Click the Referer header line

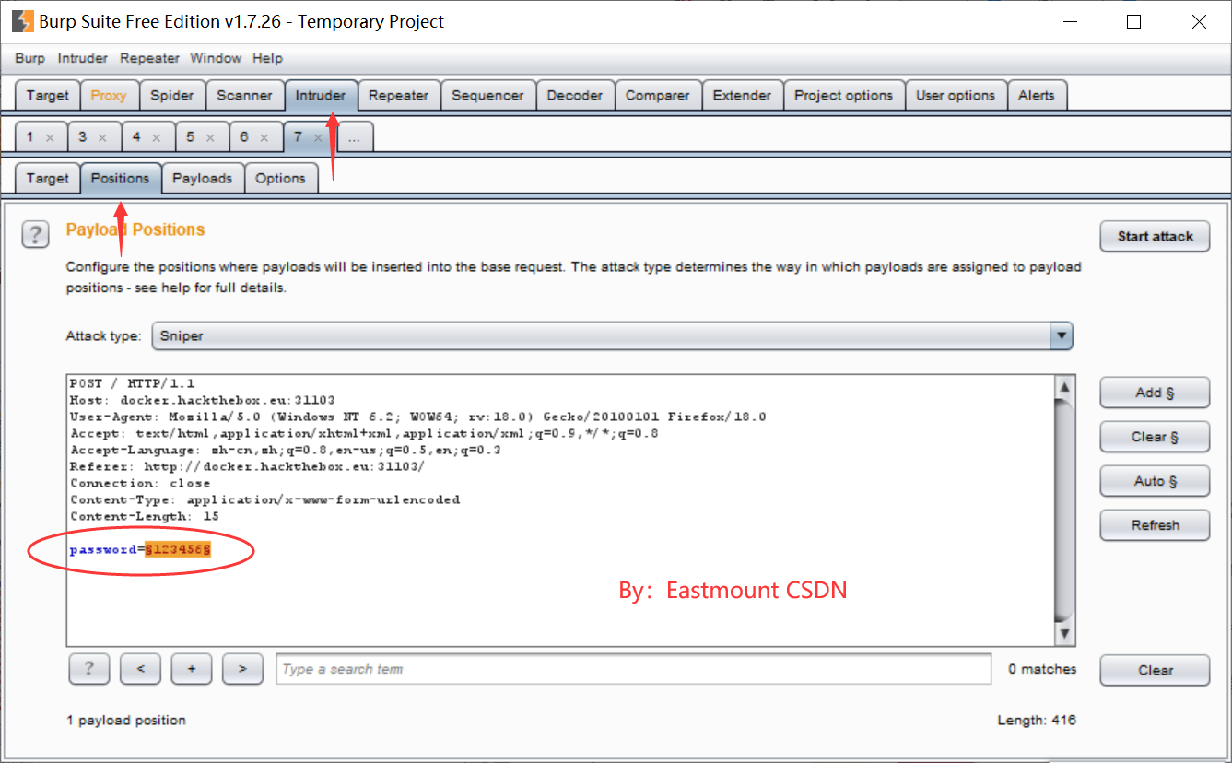248,466
